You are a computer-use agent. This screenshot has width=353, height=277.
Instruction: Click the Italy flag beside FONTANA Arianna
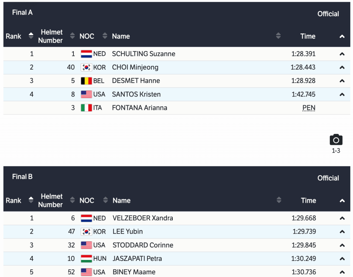pyautogui.click(x=86, y=108)
